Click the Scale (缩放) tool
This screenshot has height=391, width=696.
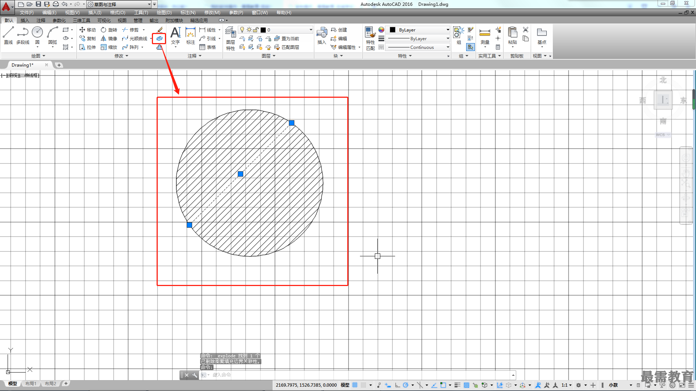[x=109, y=47]
